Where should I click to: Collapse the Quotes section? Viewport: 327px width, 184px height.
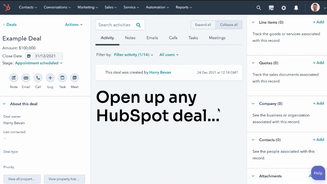(253, 63)
